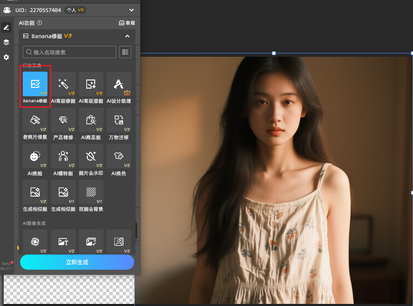Screen dimensions: 413x306
Task: Open the settings gear sidebar tab
Action: [x=6, y=57]
